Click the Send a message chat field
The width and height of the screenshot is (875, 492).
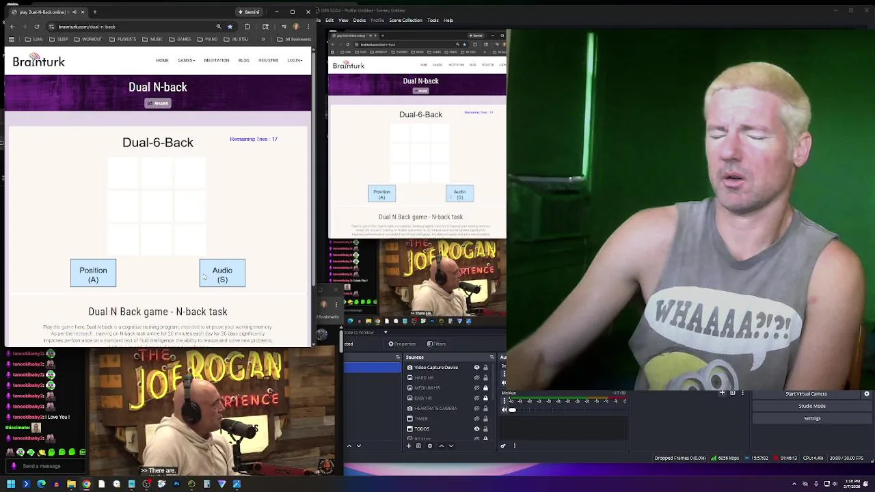[45, 466]
